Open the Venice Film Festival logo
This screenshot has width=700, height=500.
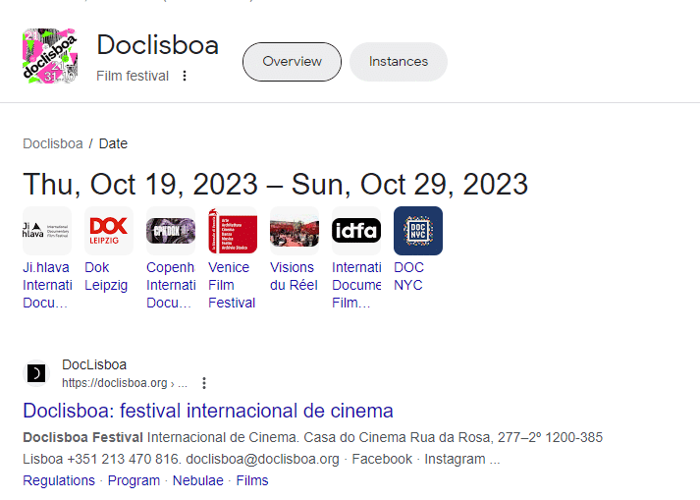pyautogui.click(x=233, y=231)
